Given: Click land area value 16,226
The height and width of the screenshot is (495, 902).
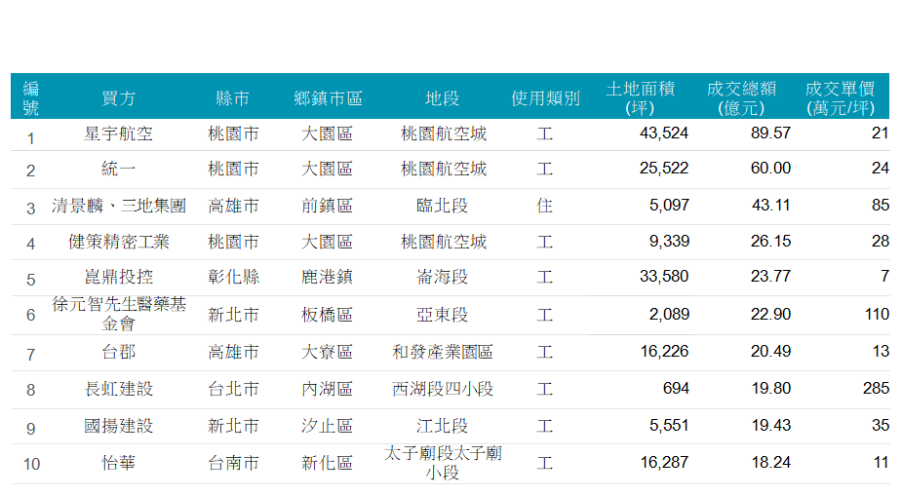Looking at the screenshot, I should coord(664,351).
